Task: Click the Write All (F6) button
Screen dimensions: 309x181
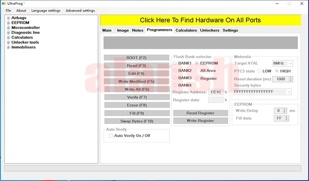Action: click(x=137, y=89)
